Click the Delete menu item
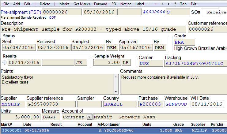This screenshot has height=134, width=227. [45, 4]
